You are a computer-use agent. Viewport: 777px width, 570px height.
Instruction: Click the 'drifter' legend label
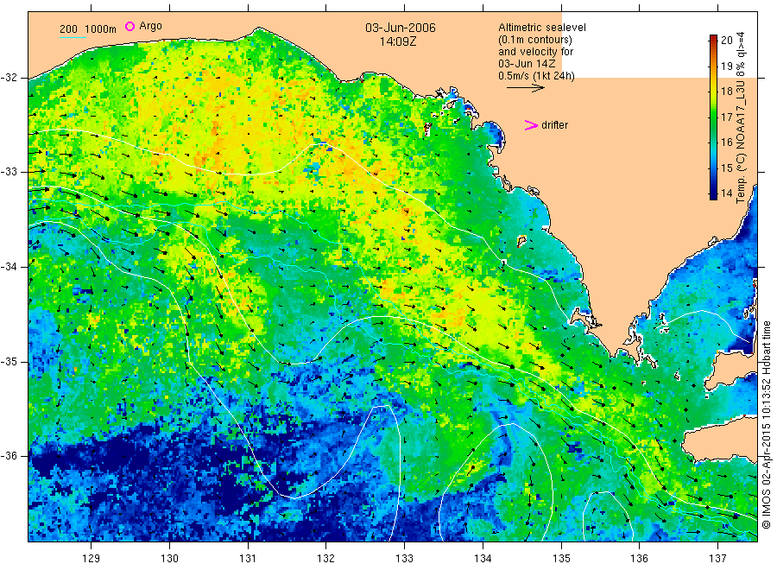pos(554,125)
